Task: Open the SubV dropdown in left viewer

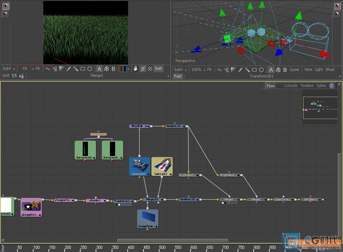Action: 9,68
